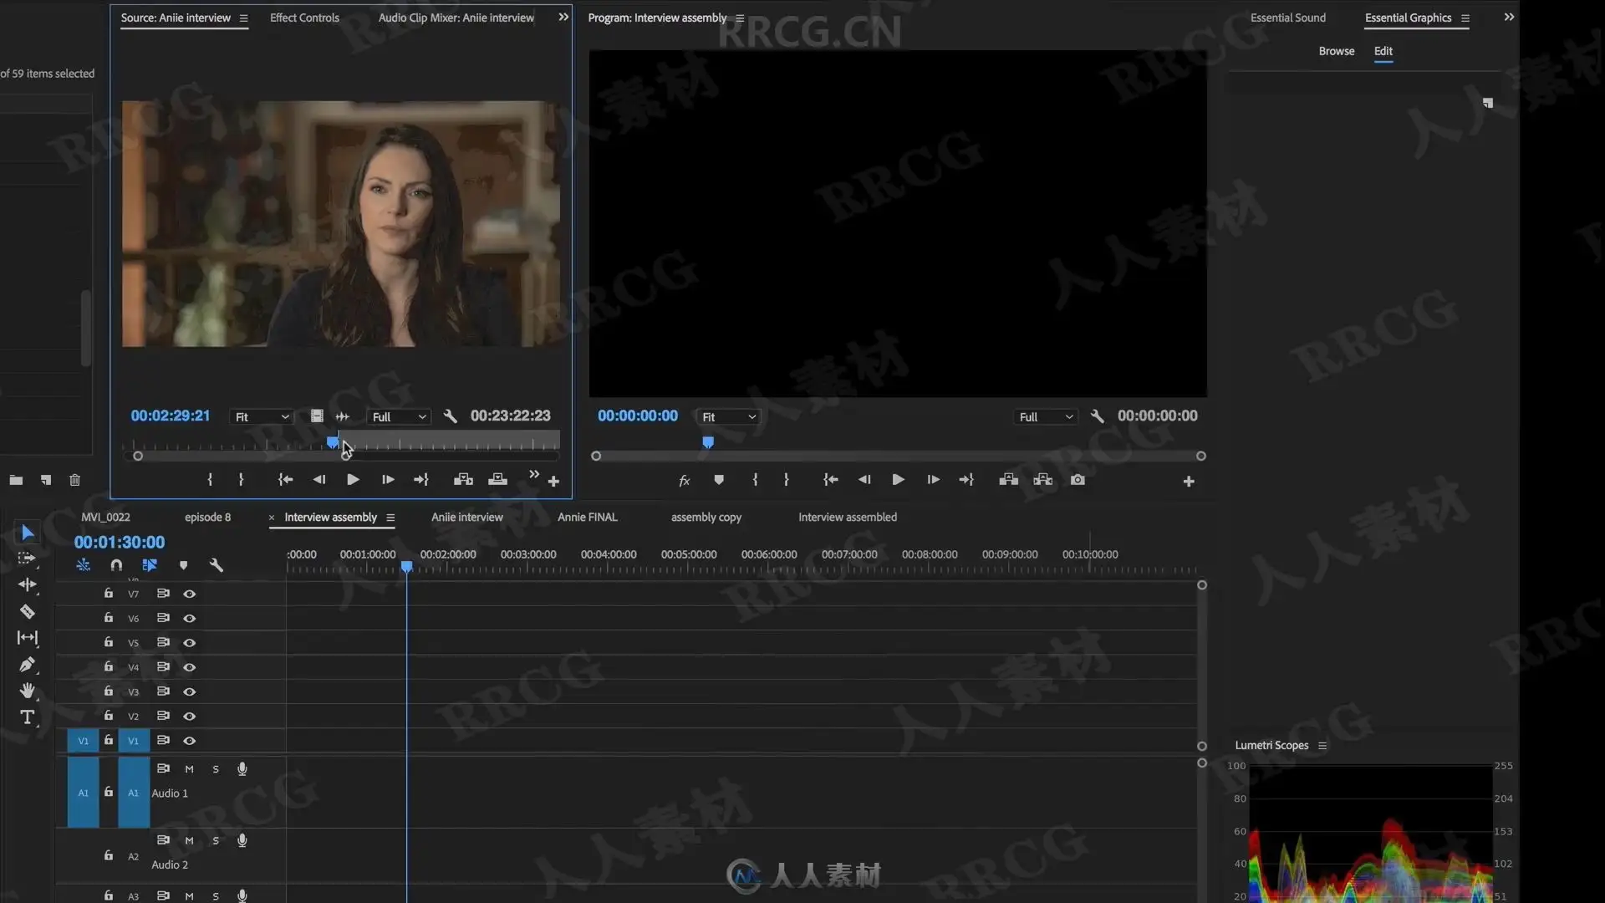The width and height of the screenshot is (1605, 903).
Task: Solo the Audio 2 track
Action: click(x=216, y=841)
